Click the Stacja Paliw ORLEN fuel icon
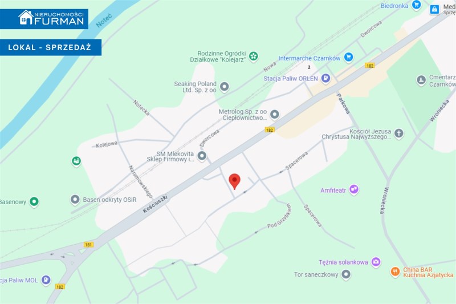 pos(325,79)
